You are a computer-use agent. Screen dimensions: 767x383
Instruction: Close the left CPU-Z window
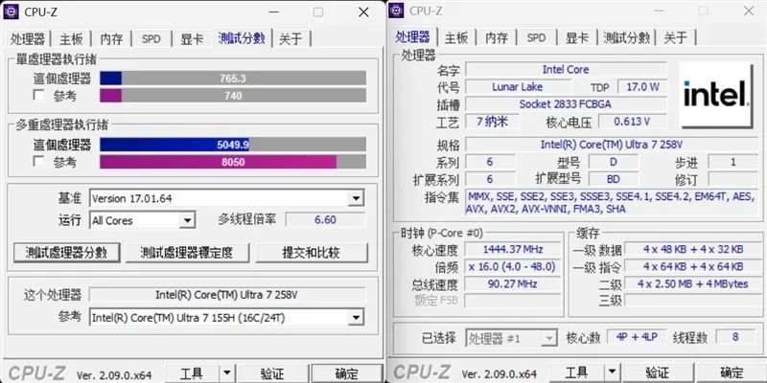[363, 12]
